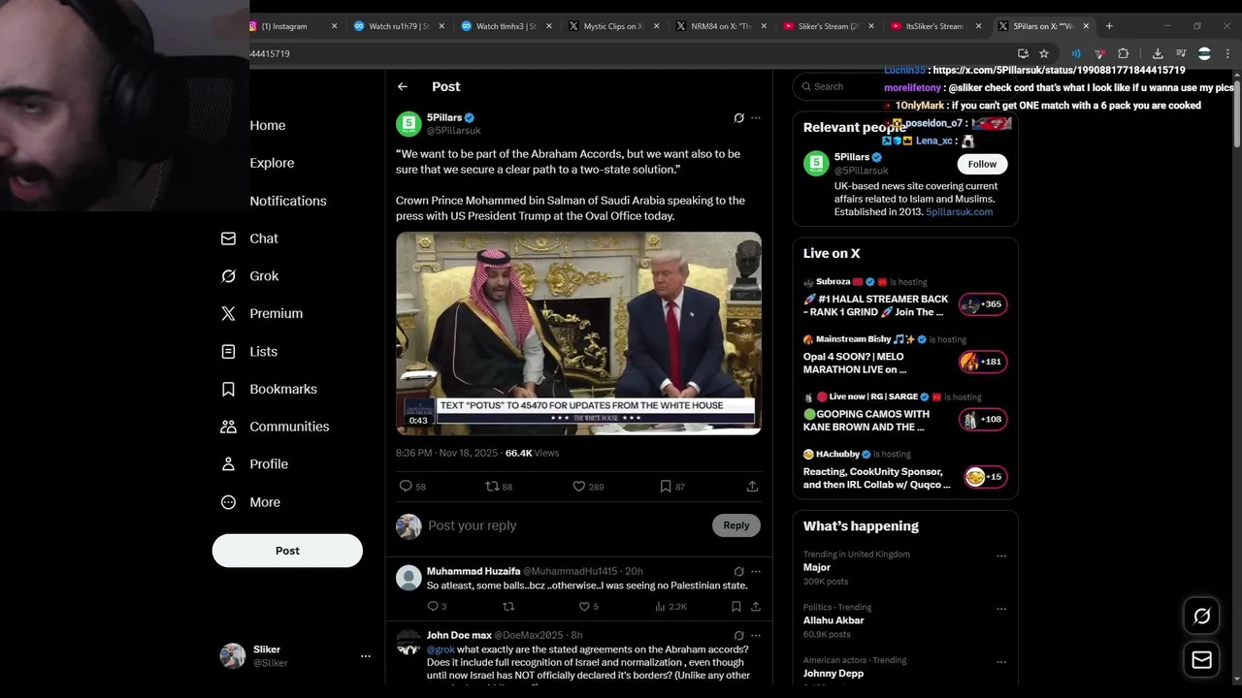This screenshot has height=698, width=1242.
Task: Switch to Mystic Clips on X tab
Action: click(x=613, y=26)
